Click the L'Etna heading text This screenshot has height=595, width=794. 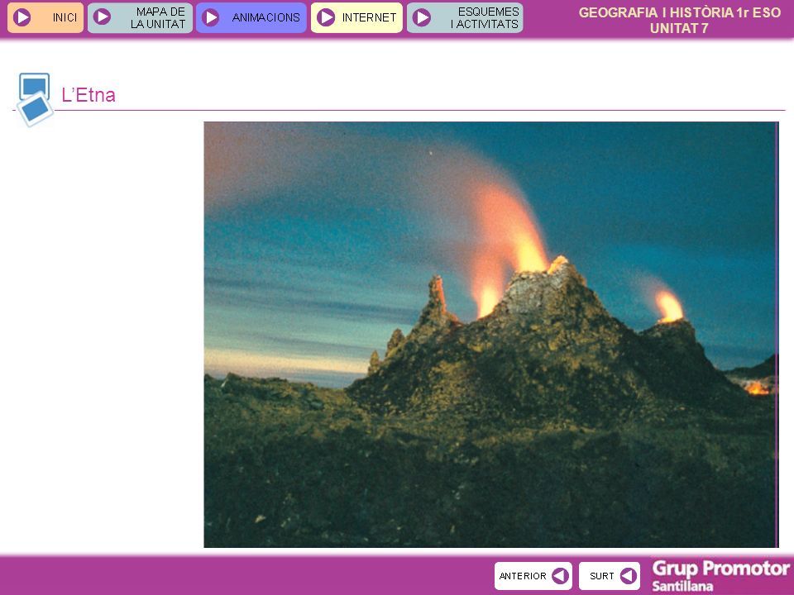[88, 94]
